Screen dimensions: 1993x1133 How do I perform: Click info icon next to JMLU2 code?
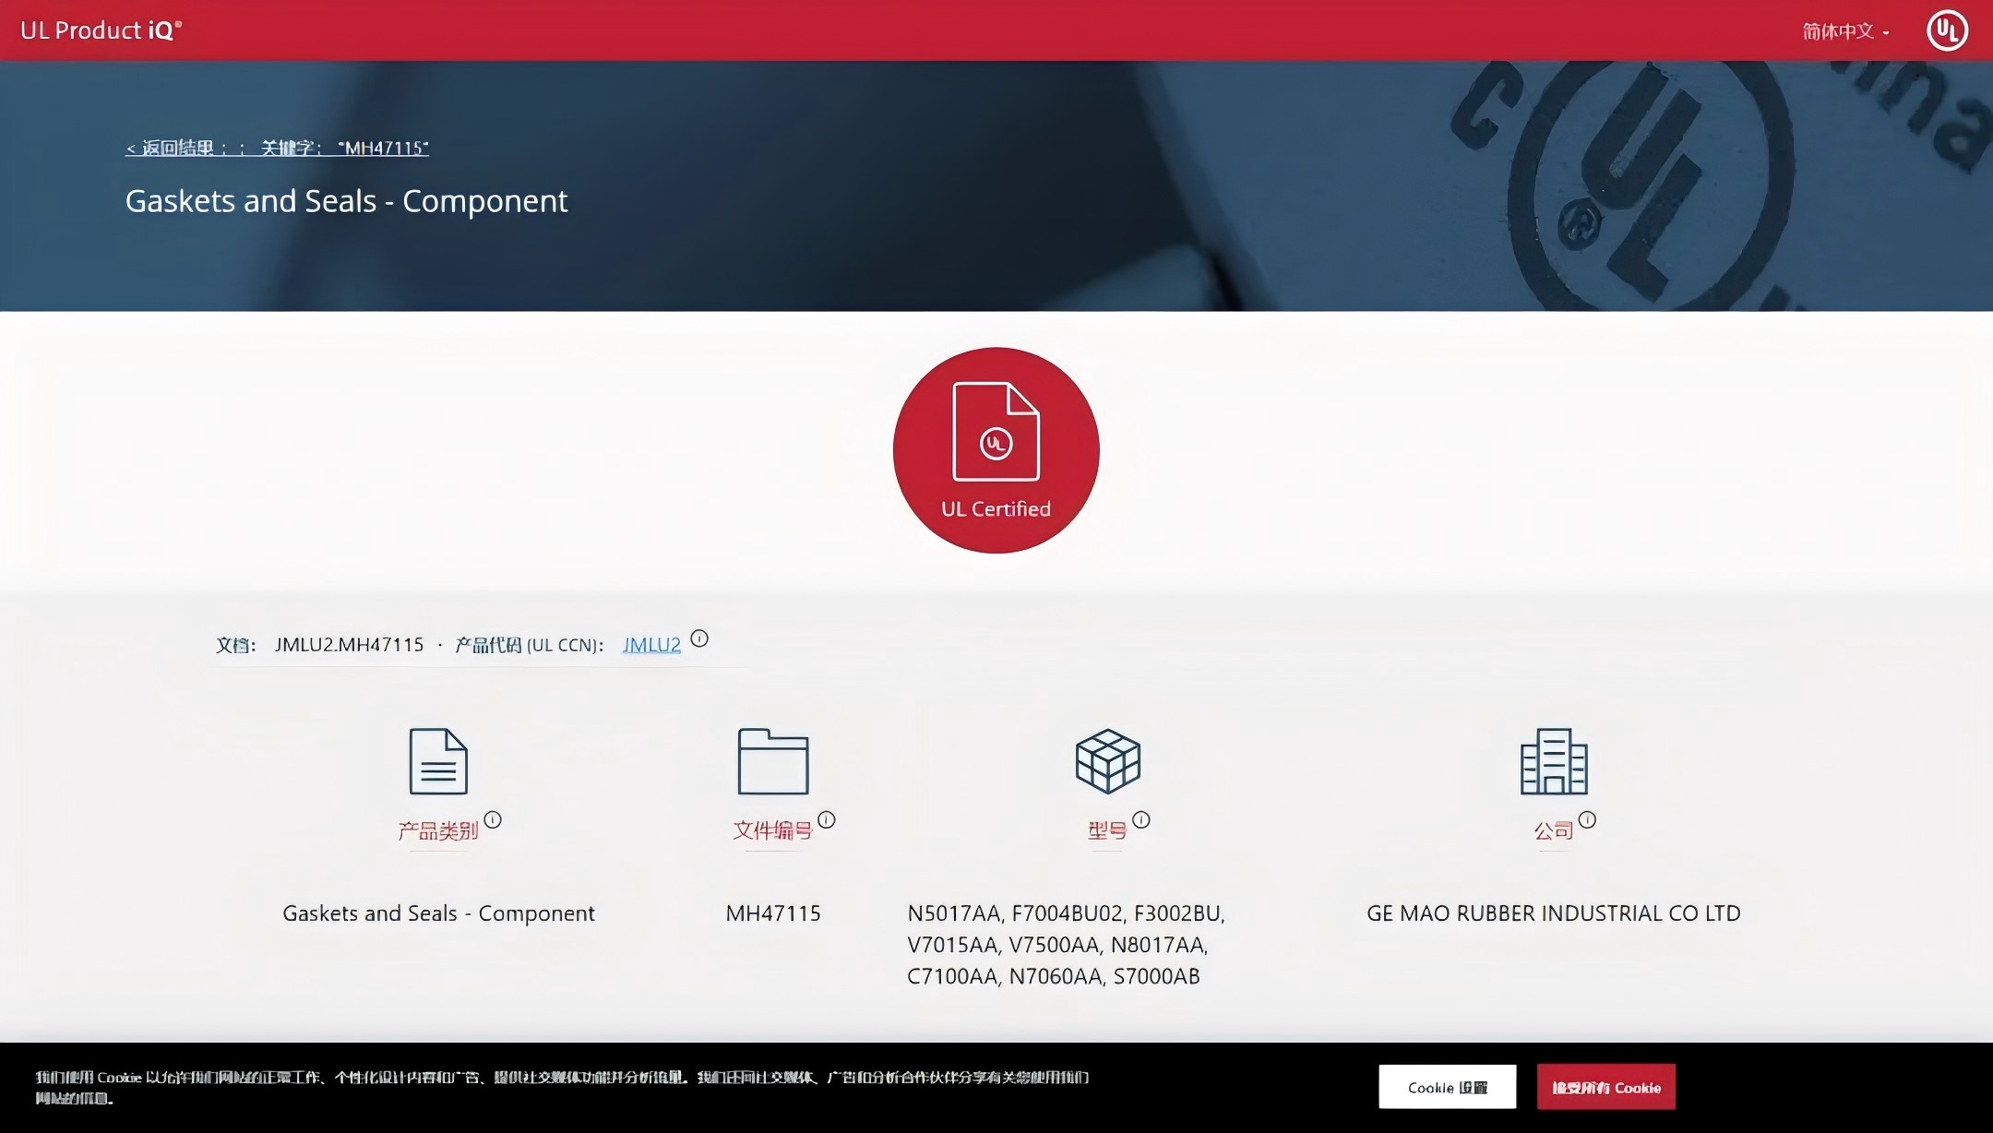[x=699, y=638]
